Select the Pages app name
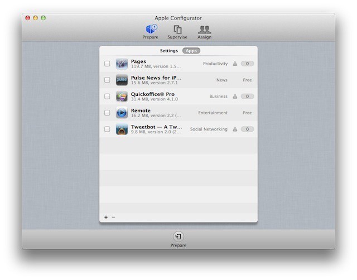Viewport: 357px width, 280px height. (138, 61)
